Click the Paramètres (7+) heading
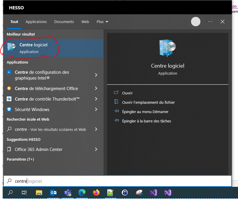 click(20, 159)
